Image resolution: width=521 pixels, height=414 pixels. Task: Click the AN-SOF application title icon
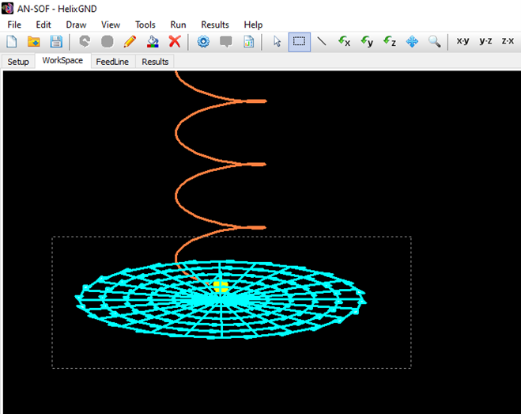[x=7, y=9]
